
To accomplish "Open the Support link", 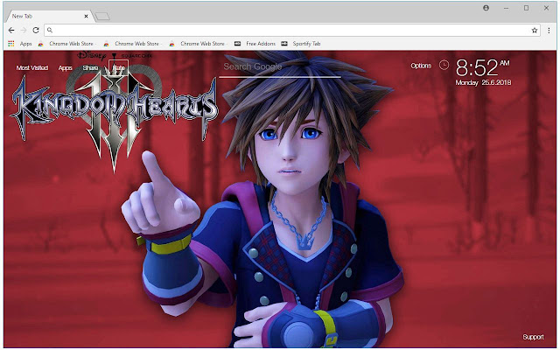I will (x=533, y=337).
